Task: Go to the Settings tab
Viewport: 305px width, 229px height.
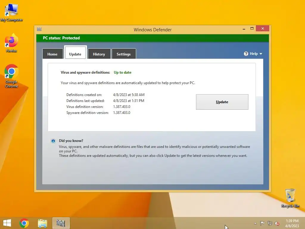Action: click(124, 54)
